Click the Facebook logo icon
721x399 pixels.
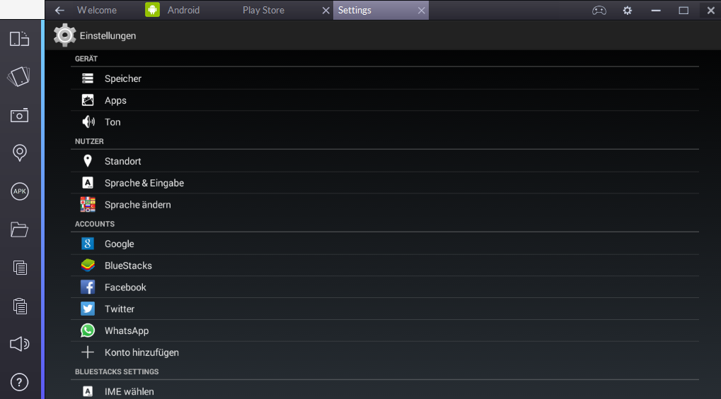click(87, 287)
